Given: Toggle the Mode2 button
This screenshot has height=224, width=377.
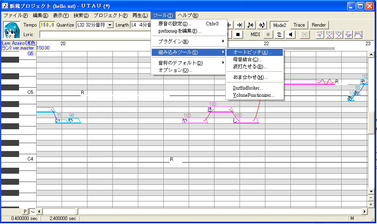Looking at the screenshot, I should (x=280, y=25).
